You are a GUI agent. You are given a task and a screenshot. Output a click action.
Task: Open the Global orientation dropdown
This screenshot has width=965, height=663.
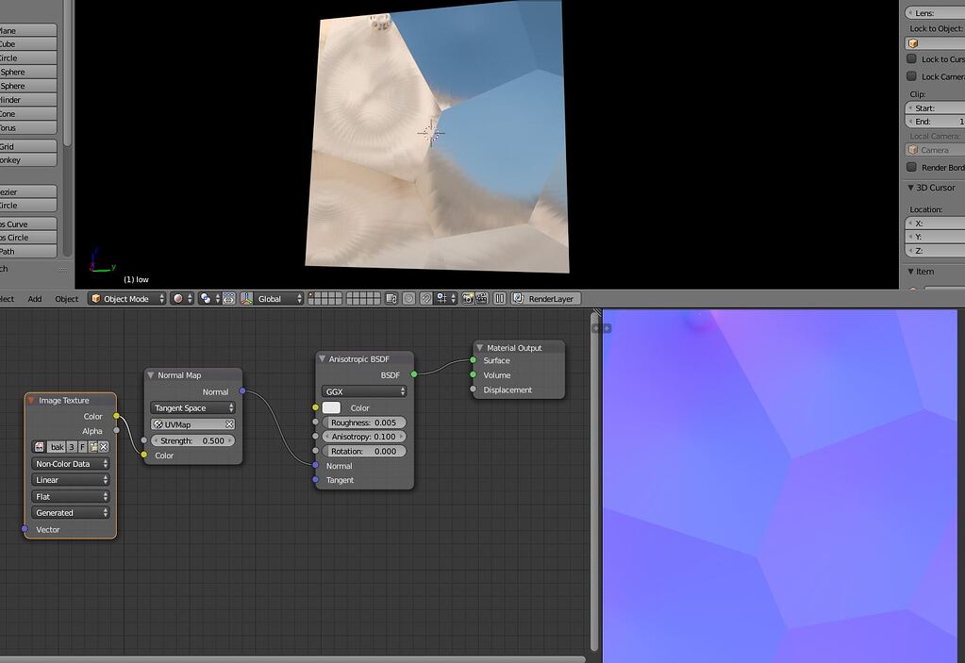272,298
